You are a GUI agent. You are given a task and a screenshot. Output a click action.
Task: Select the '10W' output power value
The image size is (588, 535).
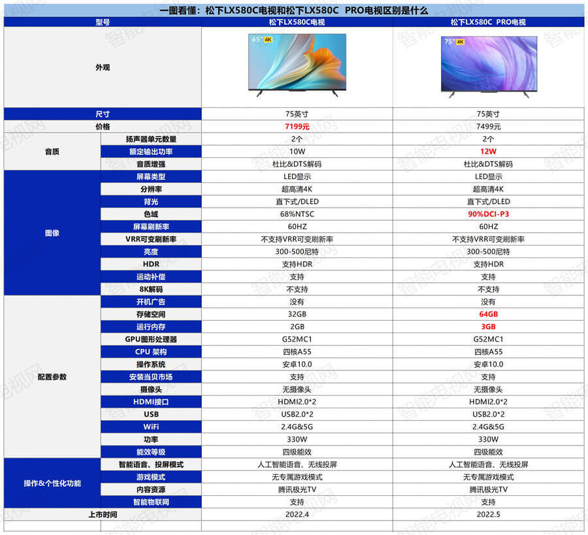(297, 152)
